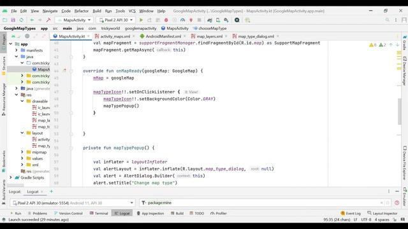This screenshot has width=408, height=229.
Task: Collapse the layout folder node
Action: [22, 133]
